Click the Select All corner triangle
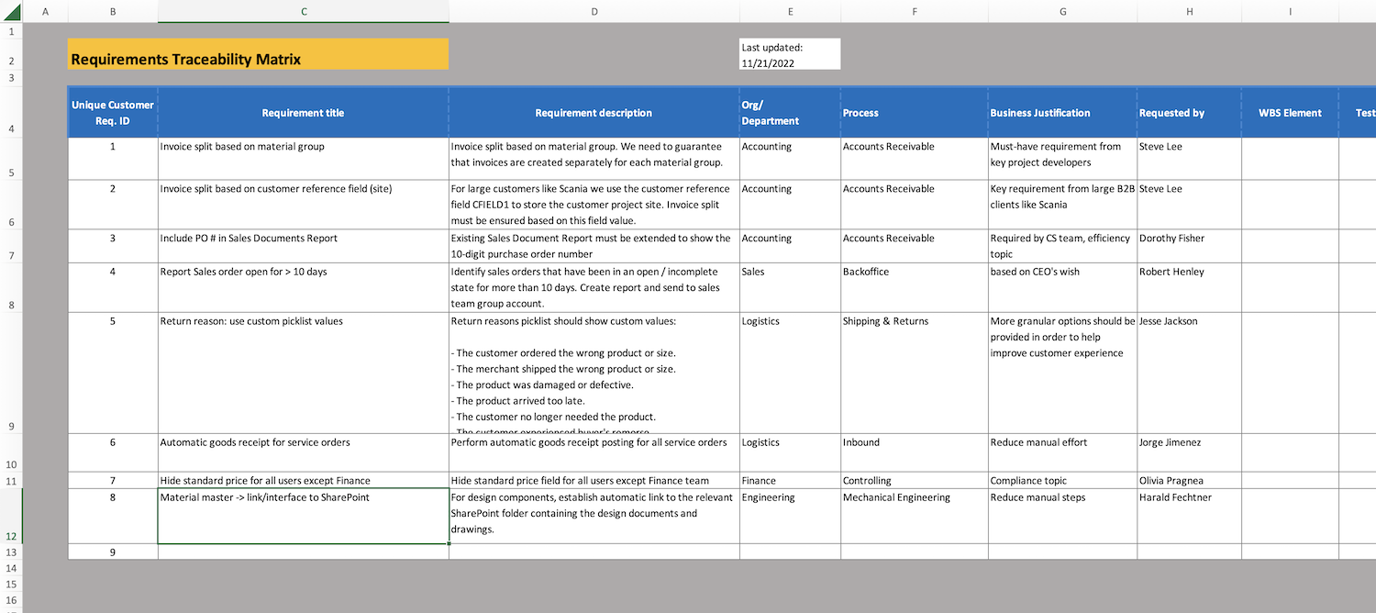The width and height of the screenshot is (1376, 613). pos(11,11)
